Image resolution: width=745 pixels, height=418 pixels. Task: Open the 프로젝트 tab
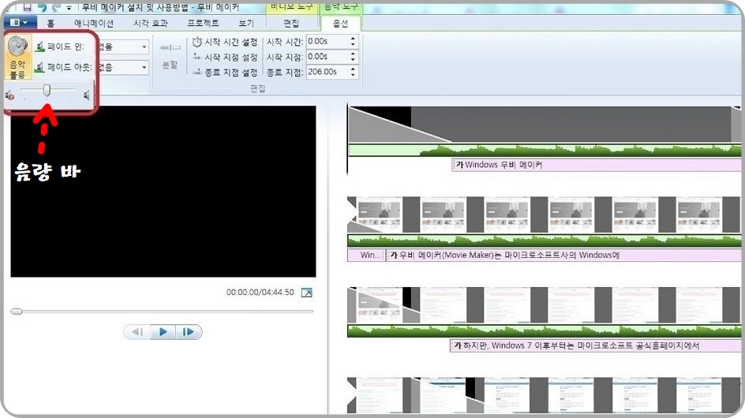(203, 24)
